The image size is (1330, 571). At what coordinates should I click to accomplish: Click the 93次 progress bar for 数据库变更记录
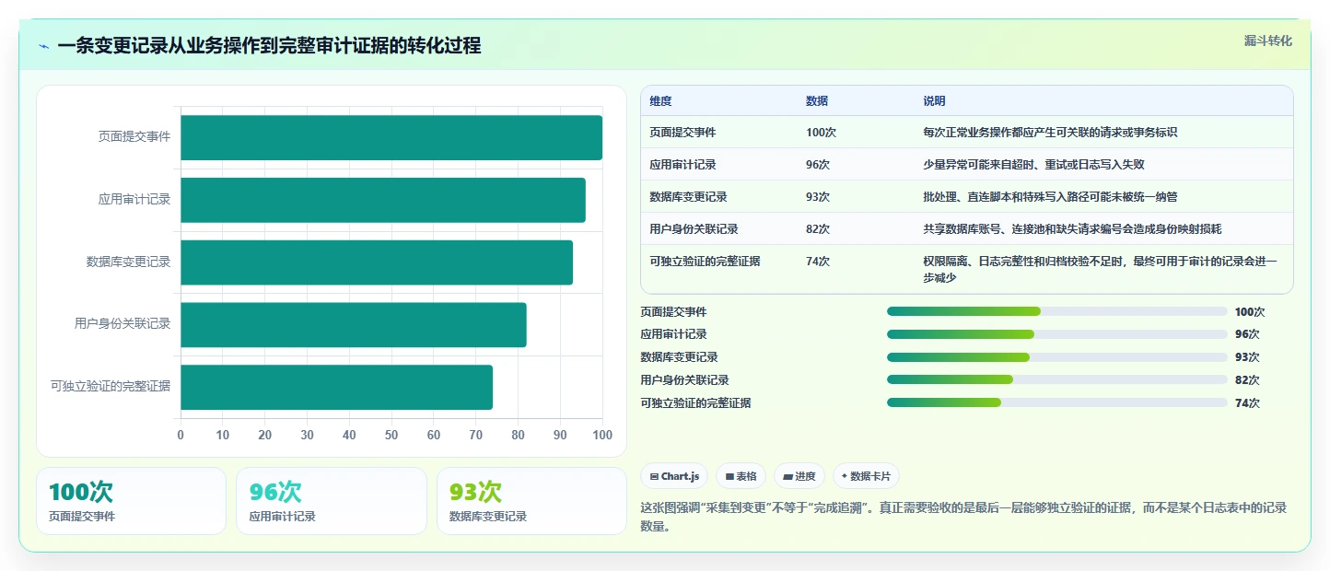pos(1056,357)
